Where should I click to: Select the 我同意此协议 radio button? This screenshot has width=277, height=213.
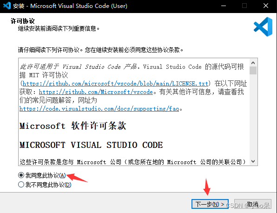click(x=21, y=175)
